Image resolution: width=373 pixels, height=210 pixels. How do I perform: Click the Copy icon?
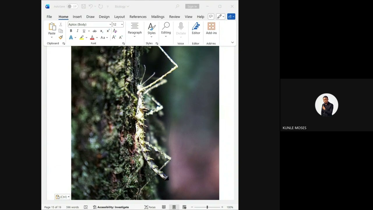[61, 31]
